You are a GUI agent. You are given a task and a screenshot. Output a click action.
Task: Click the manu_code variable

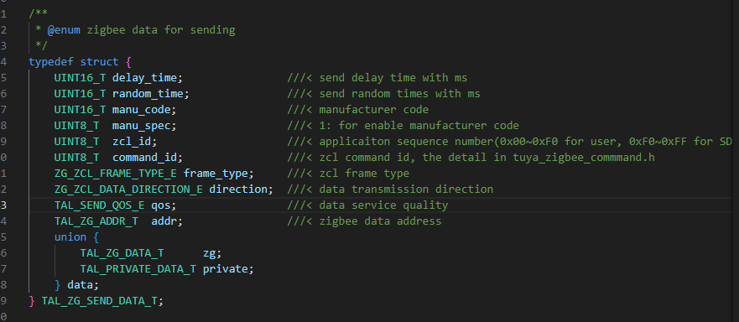coord(140,110)
